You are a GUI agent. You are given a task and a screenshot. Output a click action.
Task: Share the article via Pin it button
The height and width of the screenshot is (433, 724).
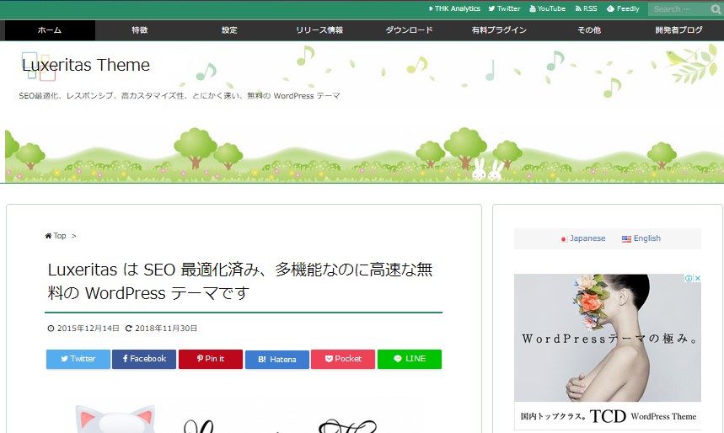click(211, 359)
